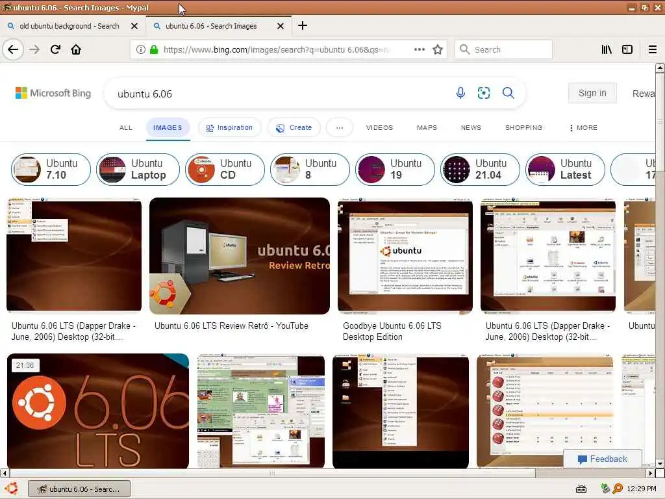Open the MAPS tab

427,128
